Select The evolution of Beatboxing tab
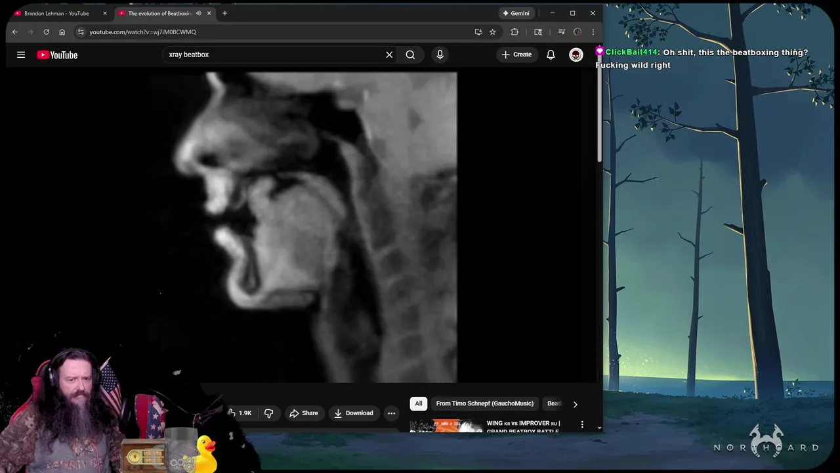 click(x=159, y=13)
